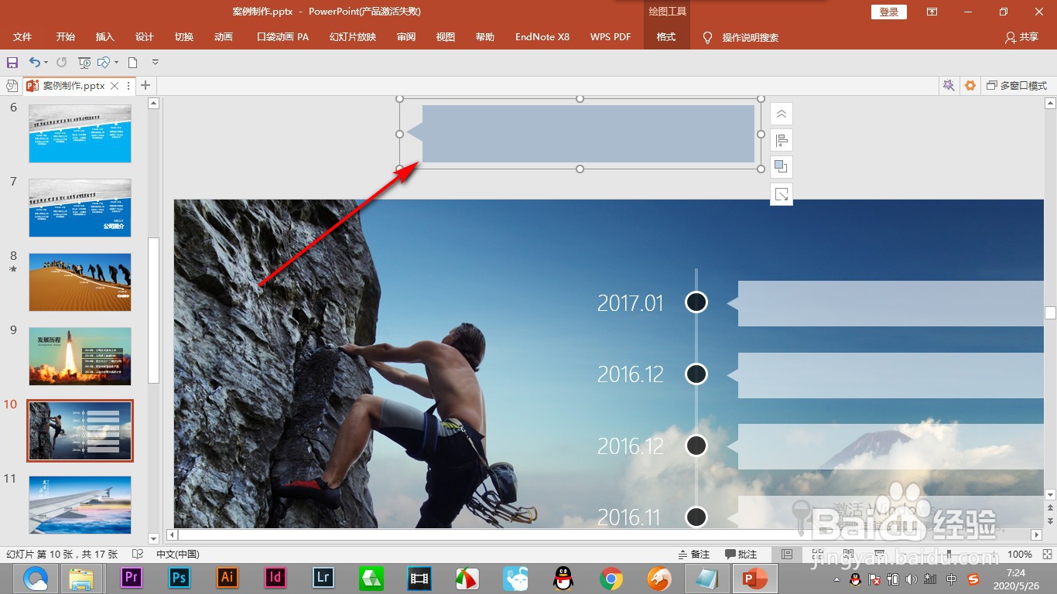Toggle the 批注 comments pane
The width and height of the screenshot is (1057, 594).
tap(741, 555)
